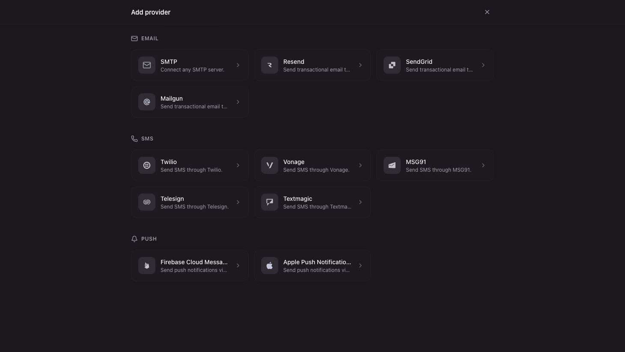Click 'Send SMS through Vonage.' description
625x352 pixels.
(316, 170)
